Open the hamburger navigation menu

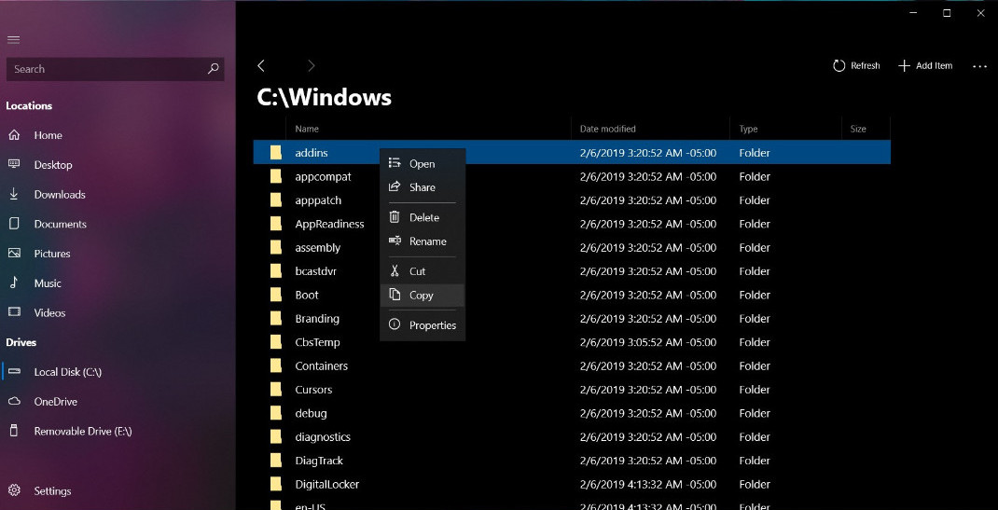[13, 39]
